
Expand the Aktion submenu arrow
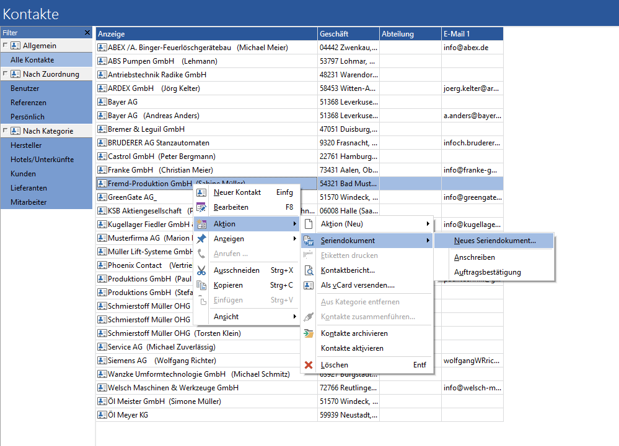click(x=294, y=224)
